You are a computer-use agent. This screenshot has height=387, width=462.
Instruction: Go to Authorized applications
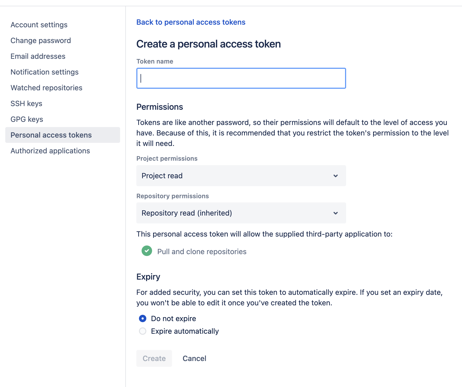coord(50,151)
